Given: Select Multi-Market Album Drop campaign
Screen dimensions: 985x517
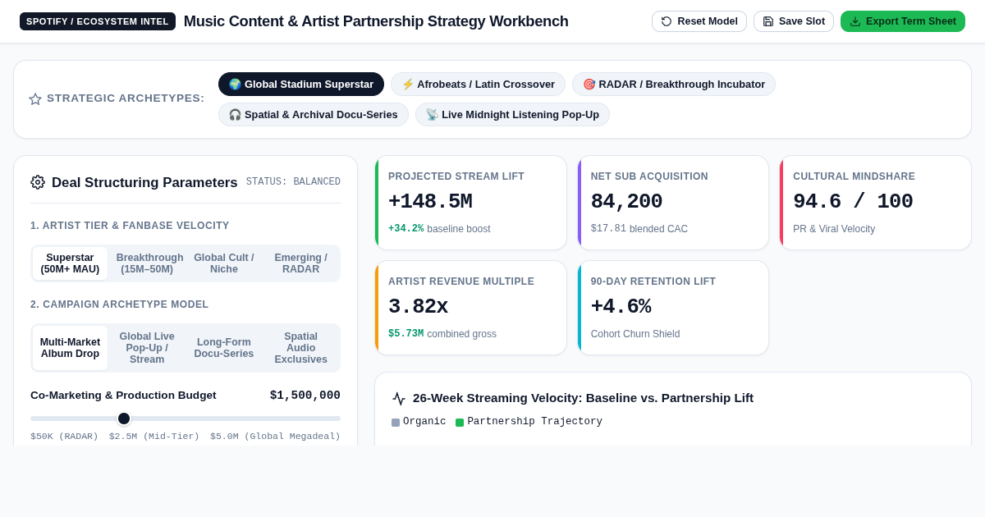Looking at the screenshot, I should point(70,348).
